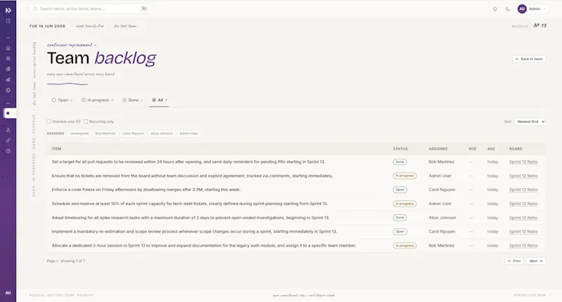Switch to the Done tab
This screenshot has height=302, width=562.
(x=132, y=100)
